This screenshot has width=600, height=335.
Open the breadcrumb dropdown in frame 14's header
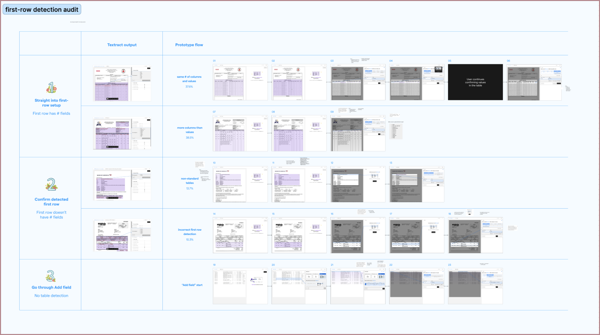pos(222,218)
